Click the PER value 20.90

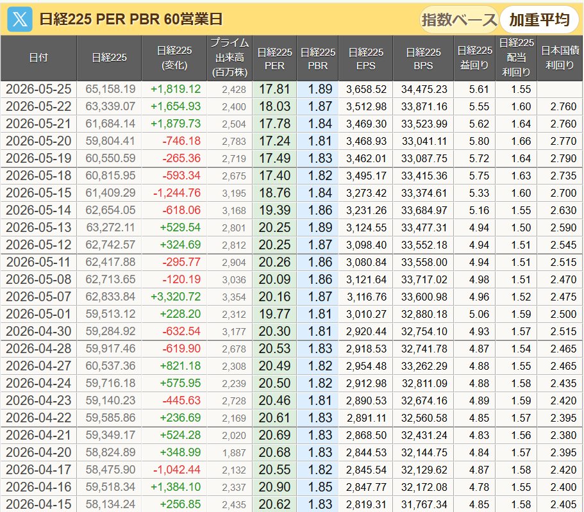[274, 486]
